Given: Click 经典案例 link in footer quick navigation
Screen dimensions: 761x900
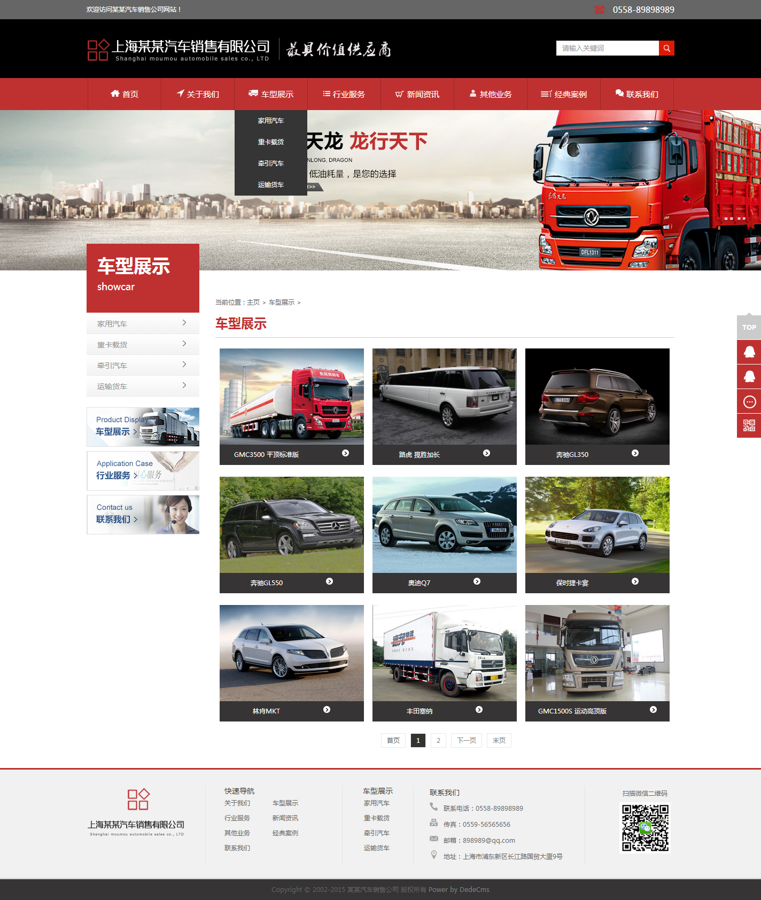Looking at the screenshot, I should (x=285, y=833).
